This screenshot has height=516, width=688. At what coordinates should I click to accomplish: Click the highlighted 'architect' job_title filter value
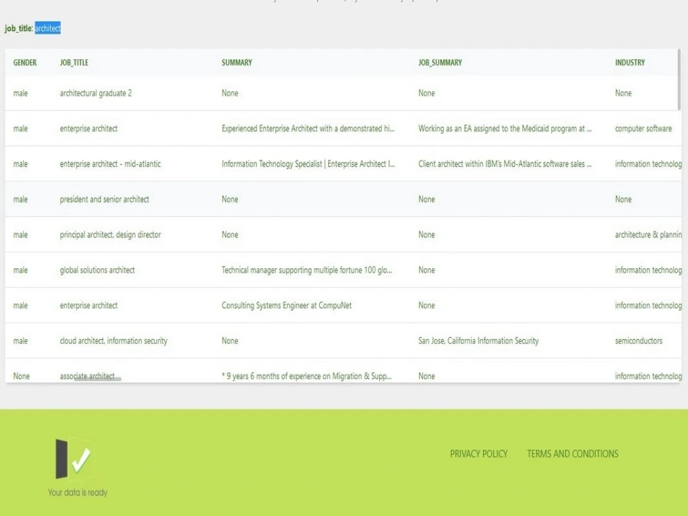[48, 28]
